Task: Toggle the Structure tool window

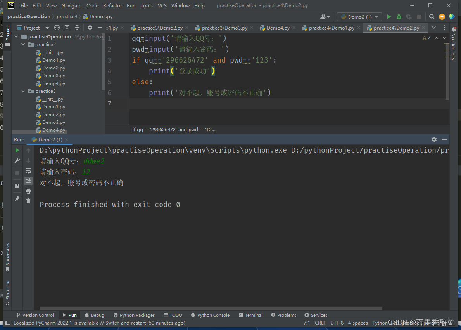Action: 8,293
